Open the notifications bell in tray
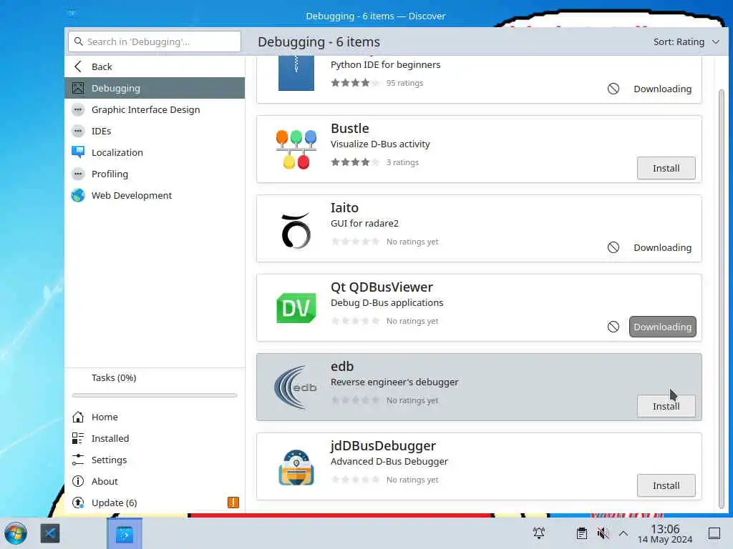733x549 pixels. (x=539, y=533)
